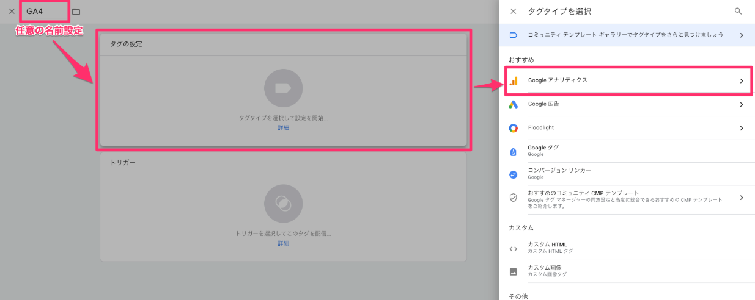Open 詳細 link in タグの設定 card
The image size is (755, 300).
pos(283,128)
